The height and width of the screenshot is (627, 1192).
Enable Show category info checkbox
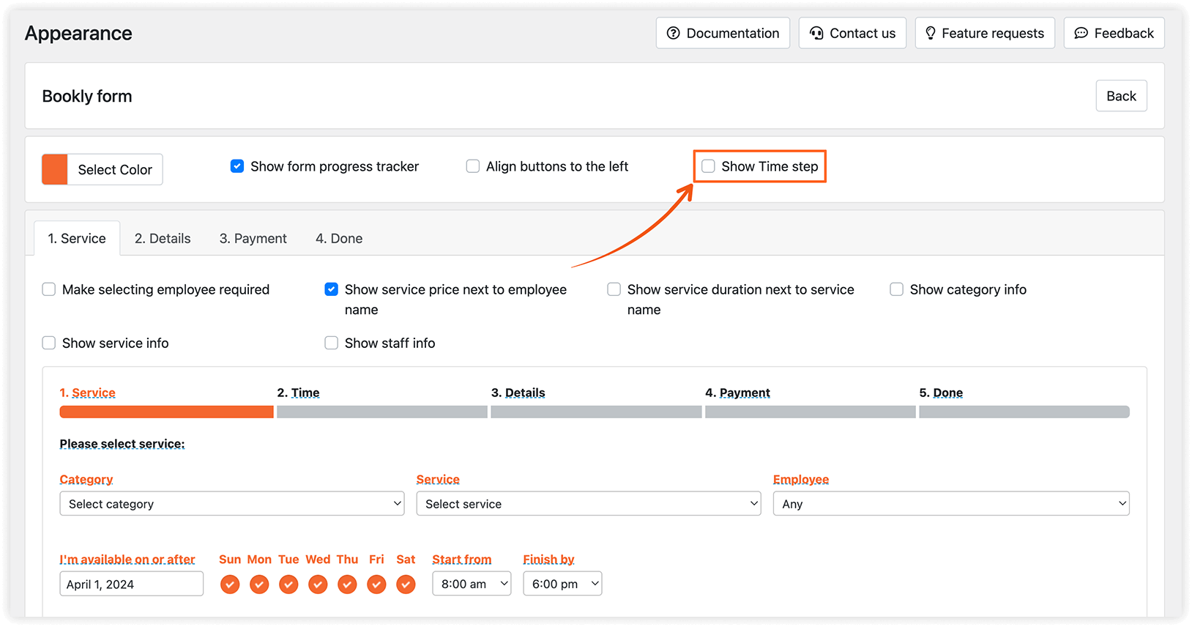pyautogui.click(x=897, y=289)
